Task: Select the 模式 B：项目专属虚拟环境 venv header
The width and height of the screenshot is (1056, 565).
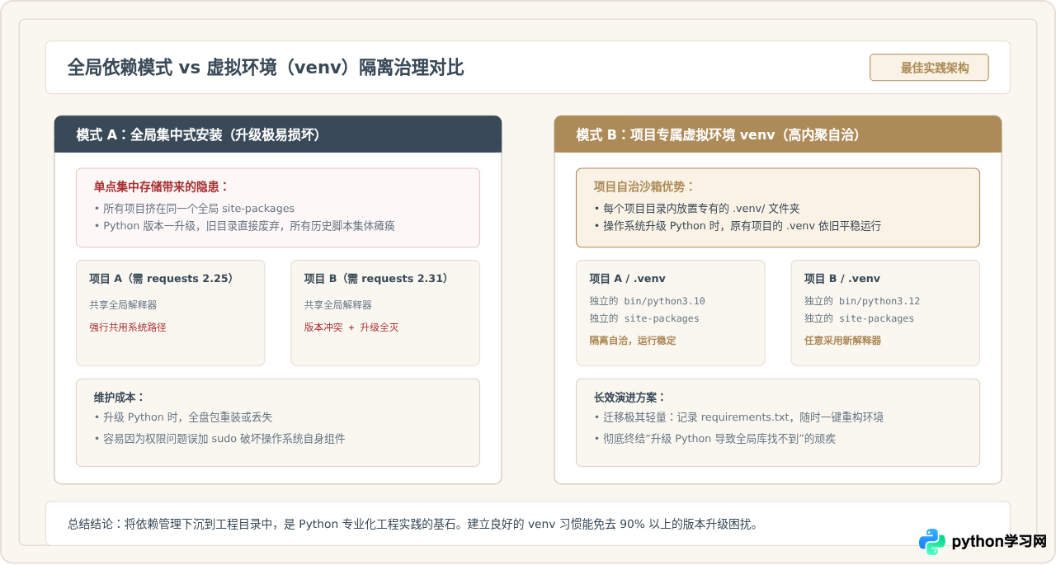Action: pos(778,134)
